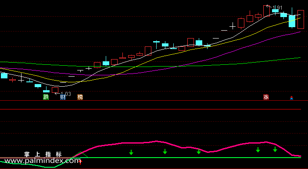This screenshot has height=169, width=308.
Task: Select the large cyan candlestick near right edge
Action: coord(292,21)
